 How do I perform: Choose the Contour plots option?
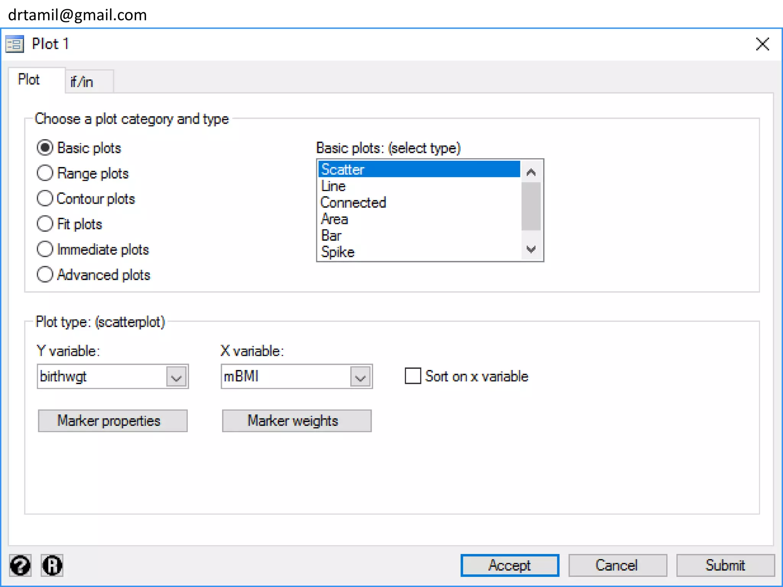[45, 199]
